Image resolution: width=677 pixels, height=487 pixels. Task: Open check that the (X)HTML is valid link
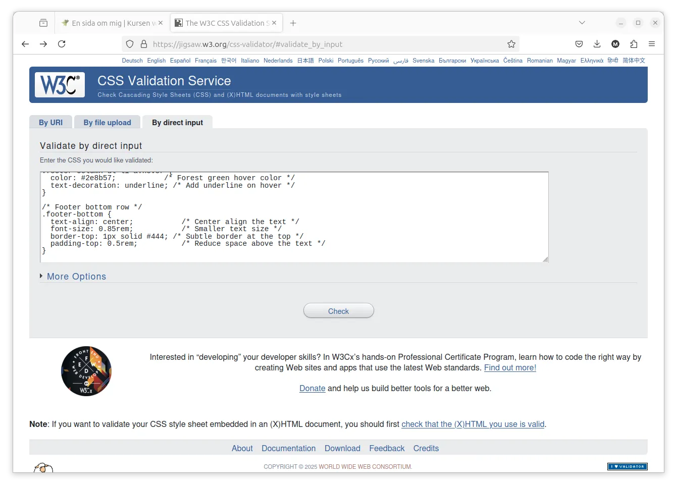pos(473,424)
